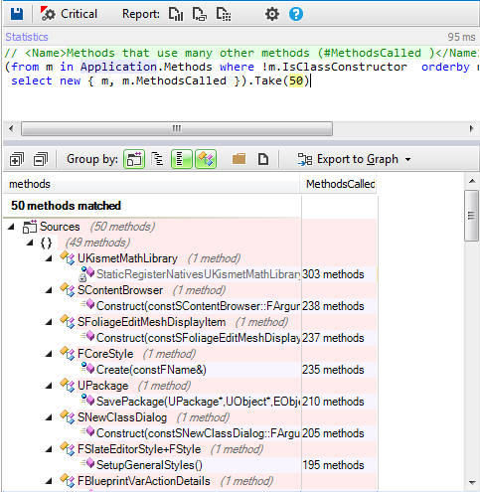Image resolution: width=480 pixels, height=492 pixels.
Task: Collapse the Sources tree node
Action: coord(11,227)
